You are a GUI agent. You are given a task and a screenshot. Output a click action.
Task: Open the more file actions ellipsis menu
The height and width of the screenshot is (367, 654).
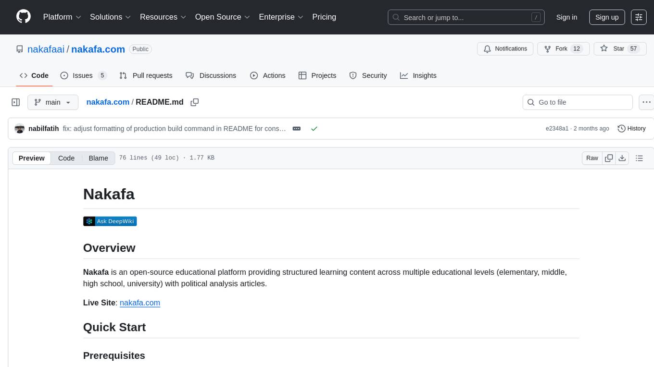[x=646, y=102]
